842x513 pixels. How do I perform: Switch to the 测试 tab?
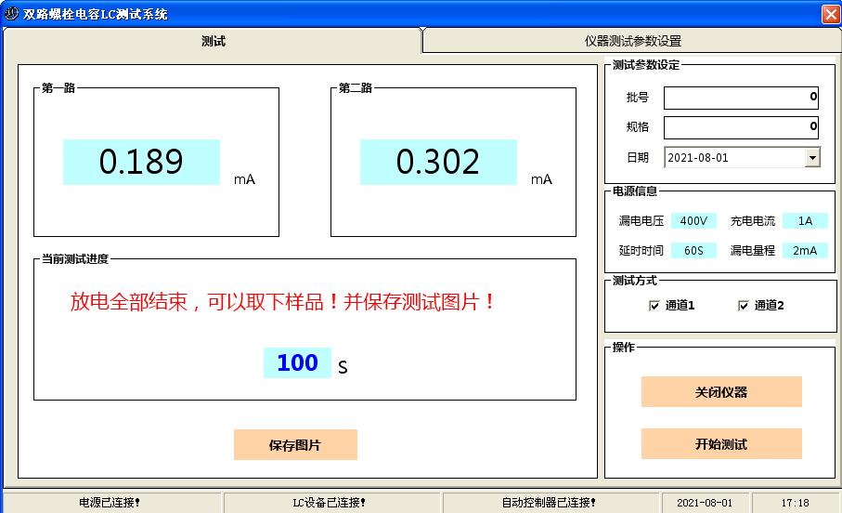coord(213,41)
